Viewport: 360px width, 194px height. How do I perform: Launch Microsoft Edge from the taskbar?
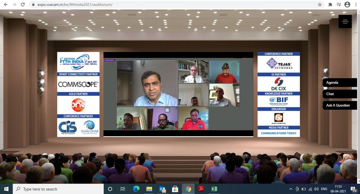(136, 189)
